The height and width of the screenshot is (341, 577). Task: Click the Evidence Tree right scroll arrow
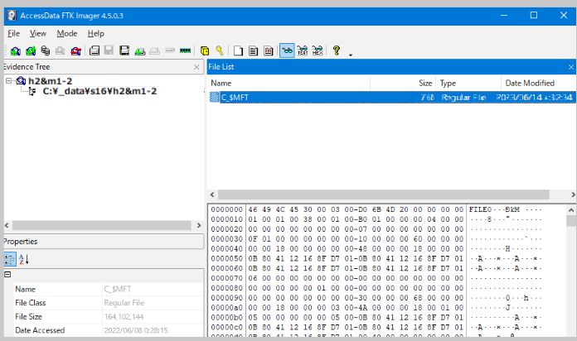pyautogui.click(x=199, y=225)
